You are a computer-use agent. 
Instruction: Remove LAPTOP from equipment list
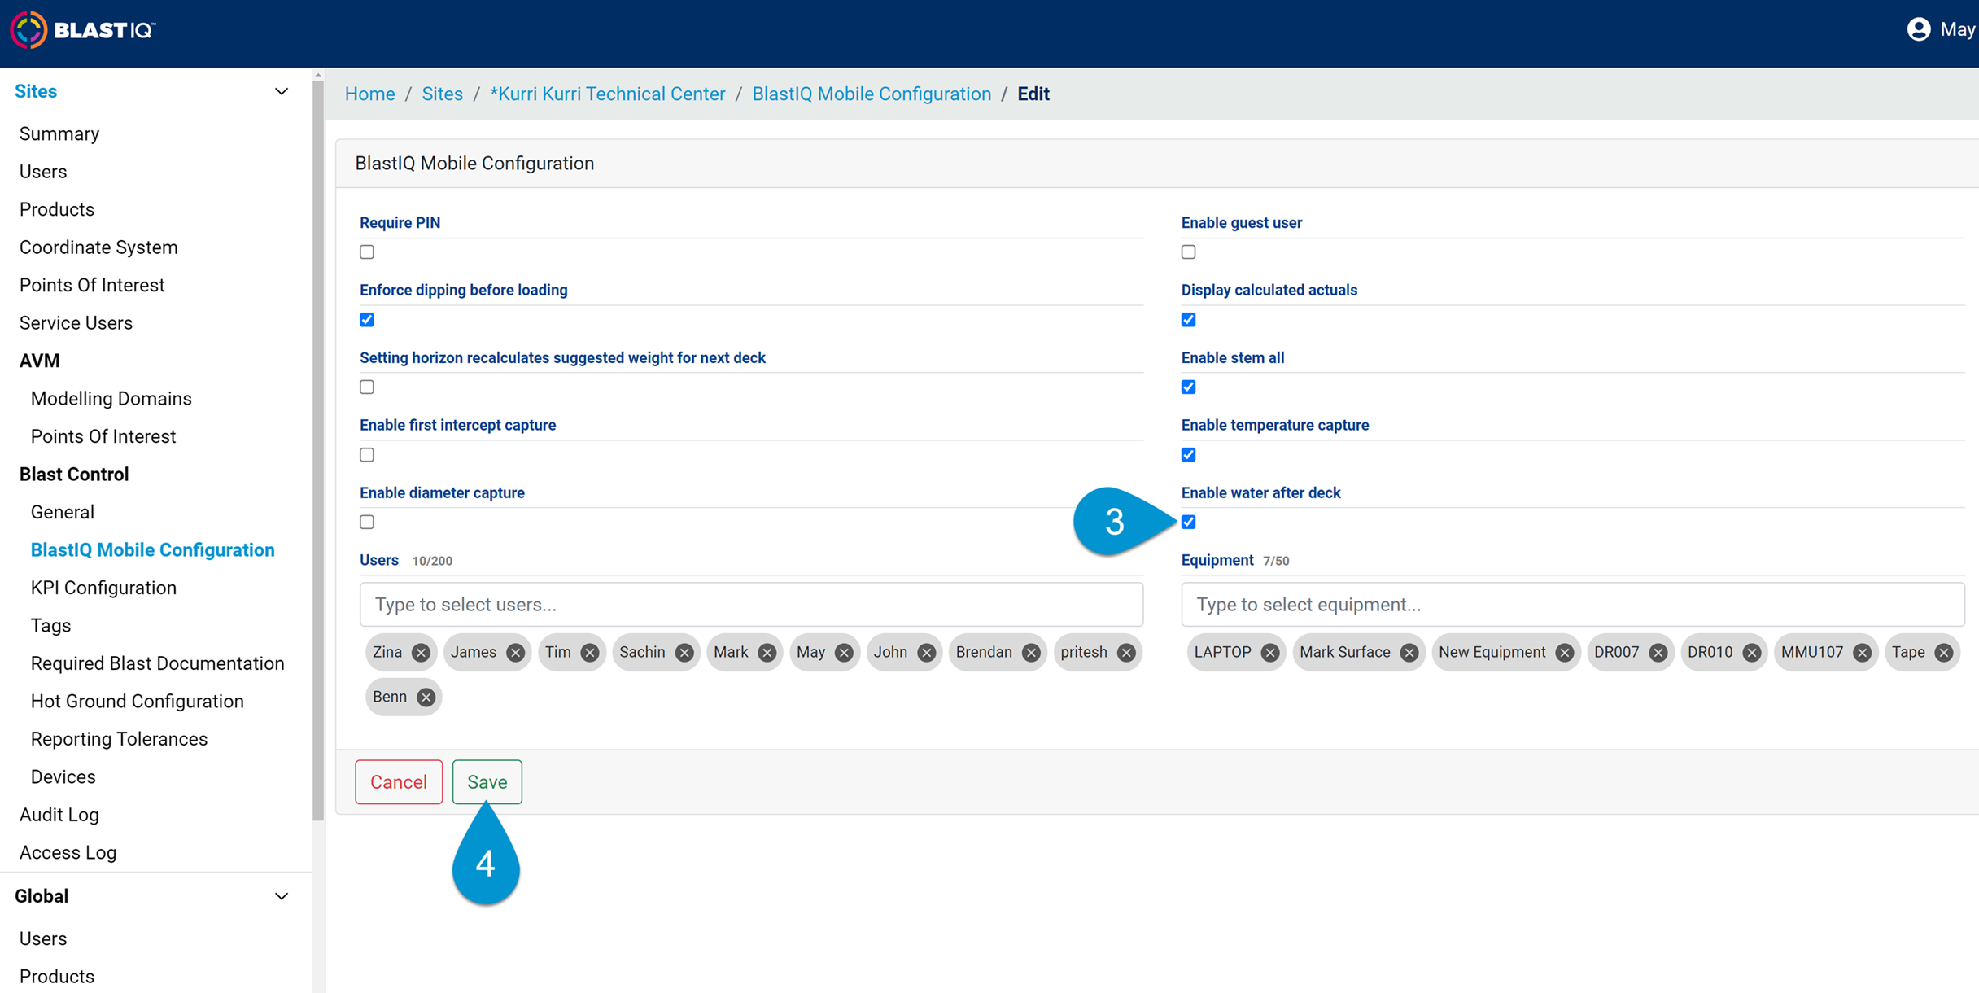pyautogui.click(x=1269, y=653)
